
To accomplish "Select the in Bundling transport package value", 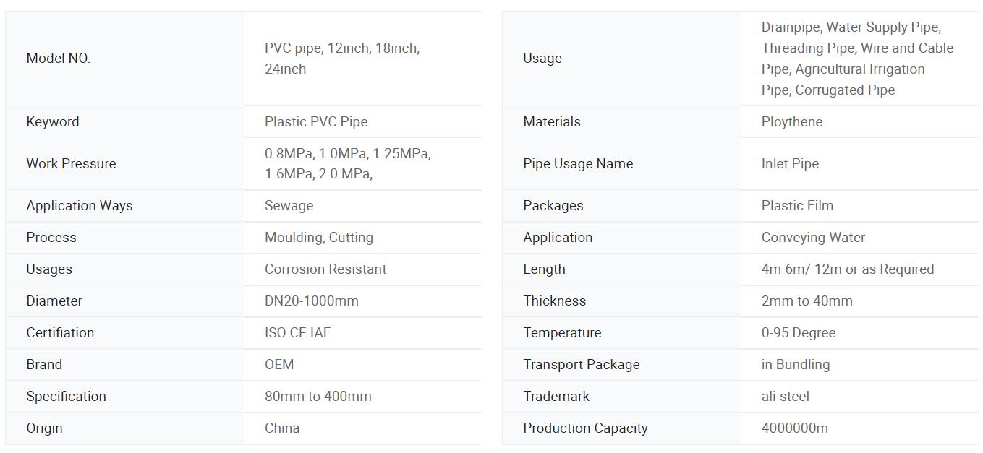I will [796, 364].
